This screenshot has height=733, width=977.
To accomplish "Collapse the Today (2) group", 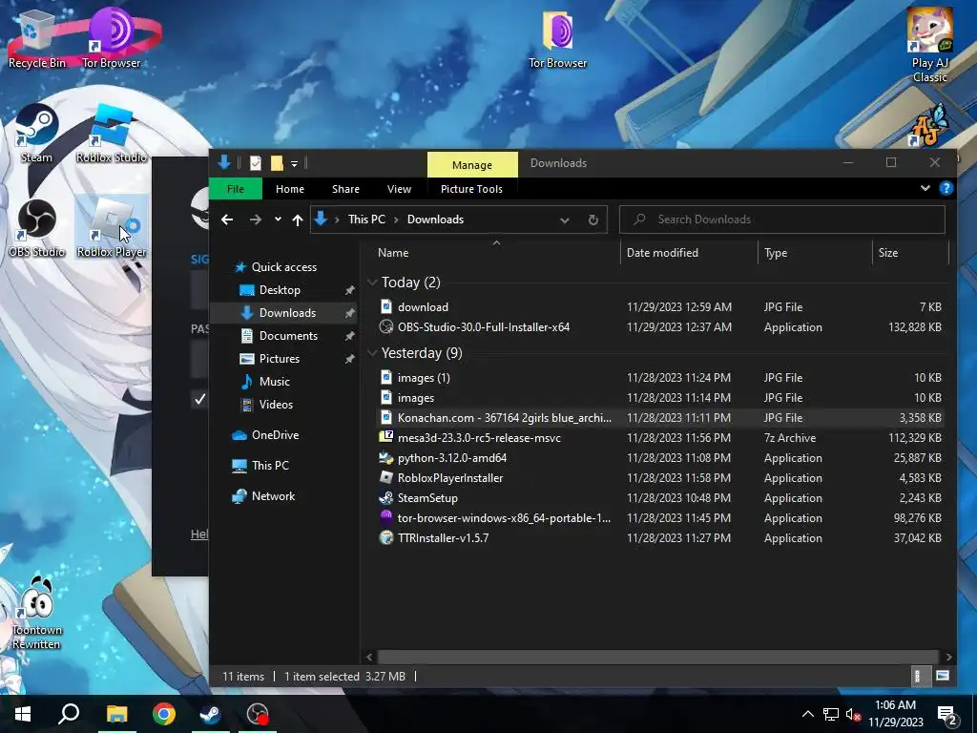I will tap(373, 283).
